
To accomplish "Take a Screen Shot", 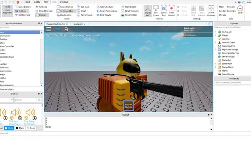I will click(164, 11).
